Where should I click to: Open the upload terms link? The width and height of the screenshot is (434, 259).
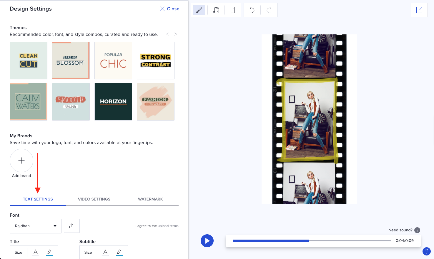click(168, 226)
